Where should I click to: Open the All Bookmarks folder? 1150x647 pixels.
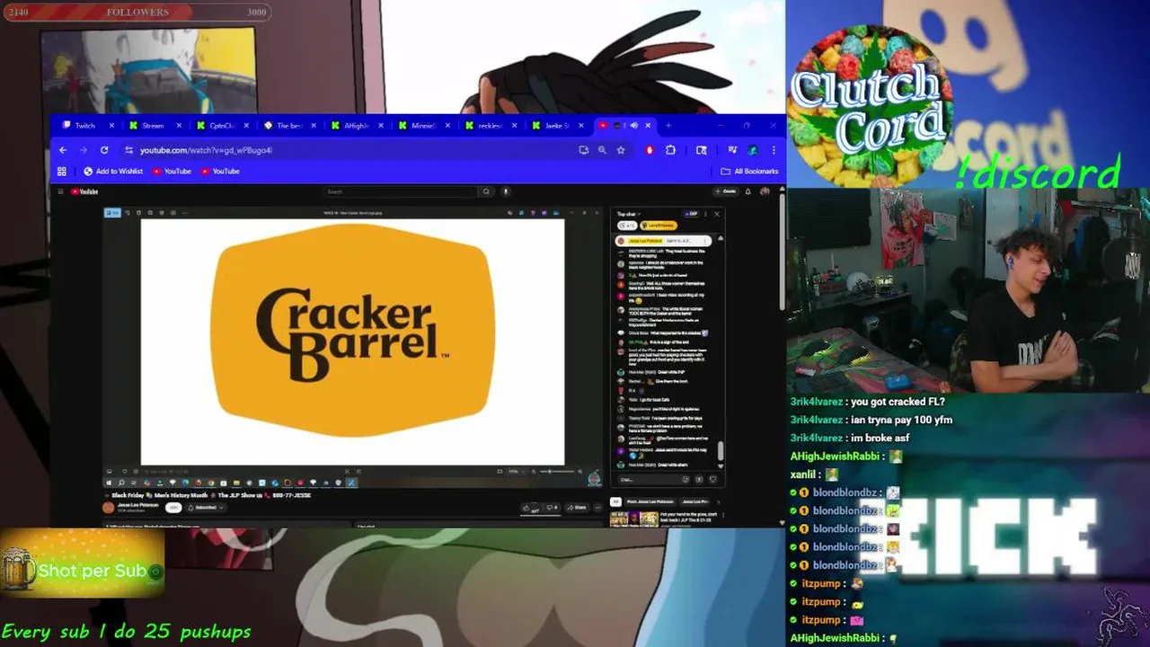coord(749,171)
